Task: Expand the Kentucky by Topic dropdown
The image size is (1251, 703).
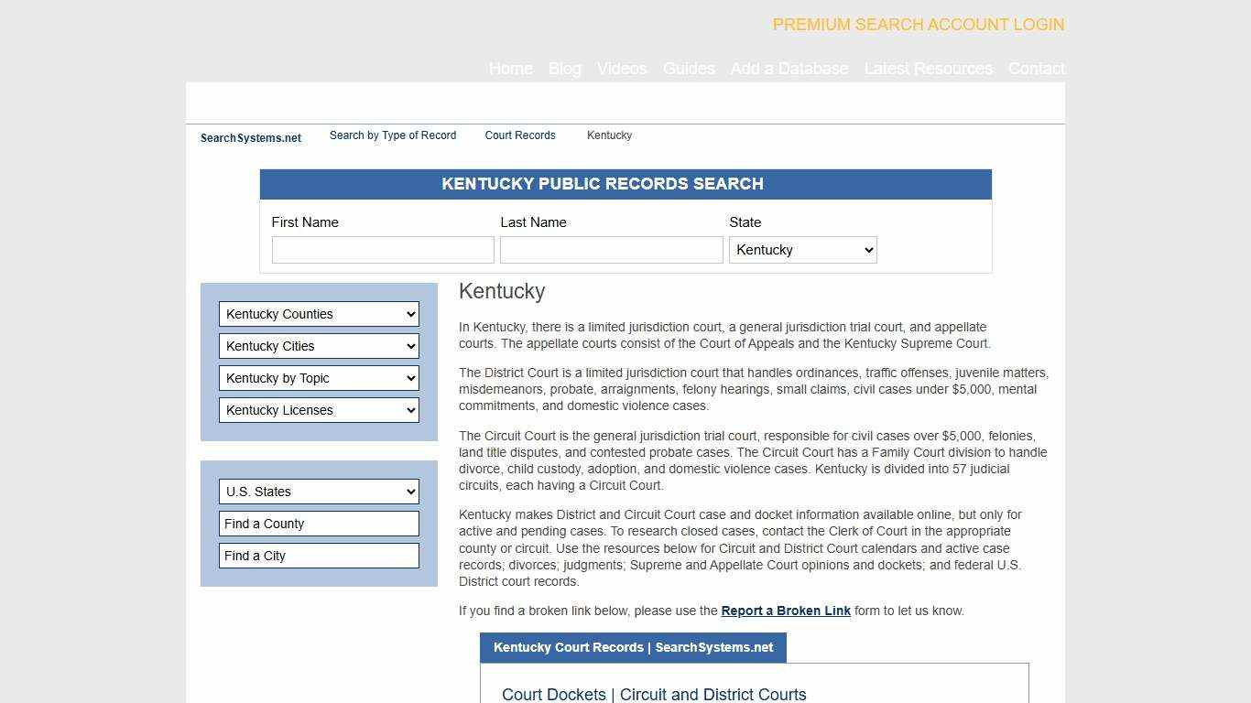Action: [x=318, y=378]
